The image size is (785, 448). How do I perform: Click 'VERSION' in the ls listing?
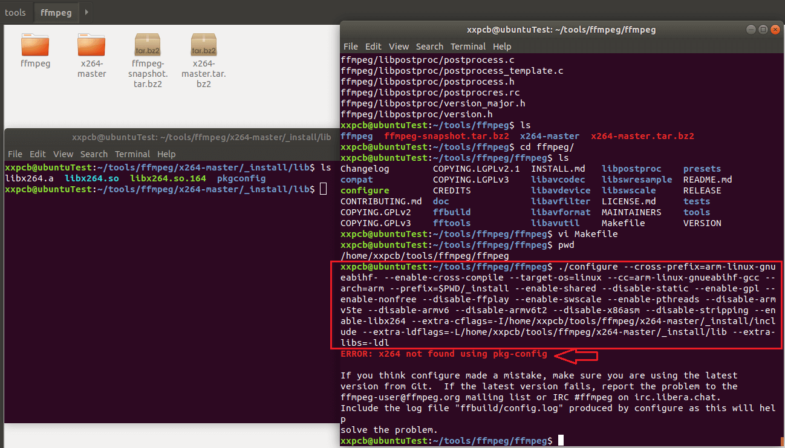click(702, 223)
